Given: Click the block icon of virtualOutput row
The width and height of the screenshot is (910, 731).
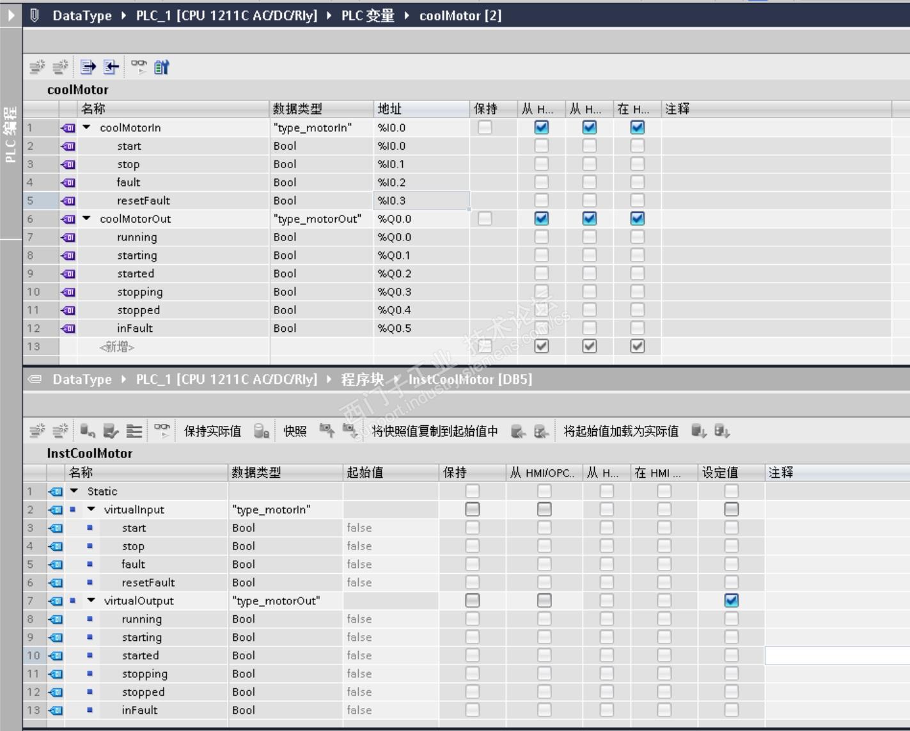Looking at the screenshot, I should [56, 601].
